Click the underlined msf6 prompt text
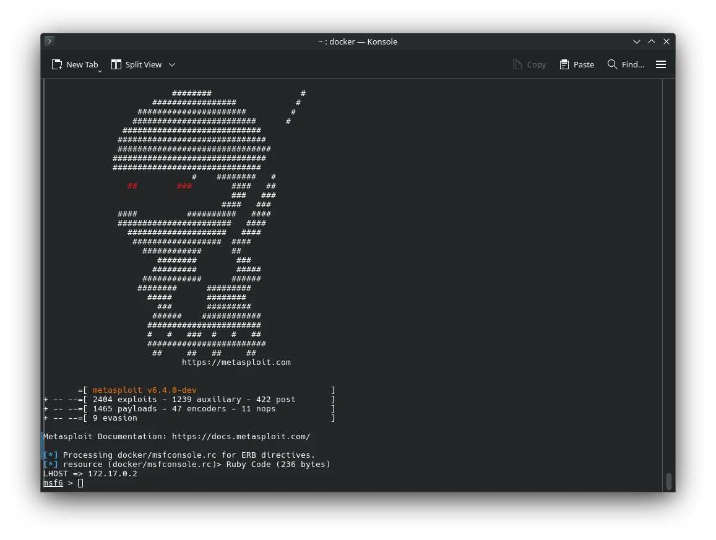 [x=53, y=483]
